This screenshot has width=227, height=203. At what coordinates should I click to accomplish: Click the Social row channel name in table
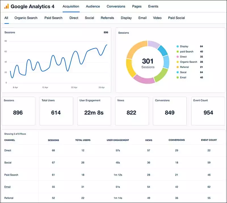8,163
